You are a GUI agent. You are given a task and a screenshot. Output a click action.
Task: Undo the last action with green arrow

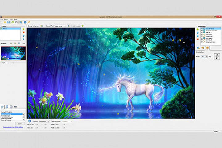point(13,23)
